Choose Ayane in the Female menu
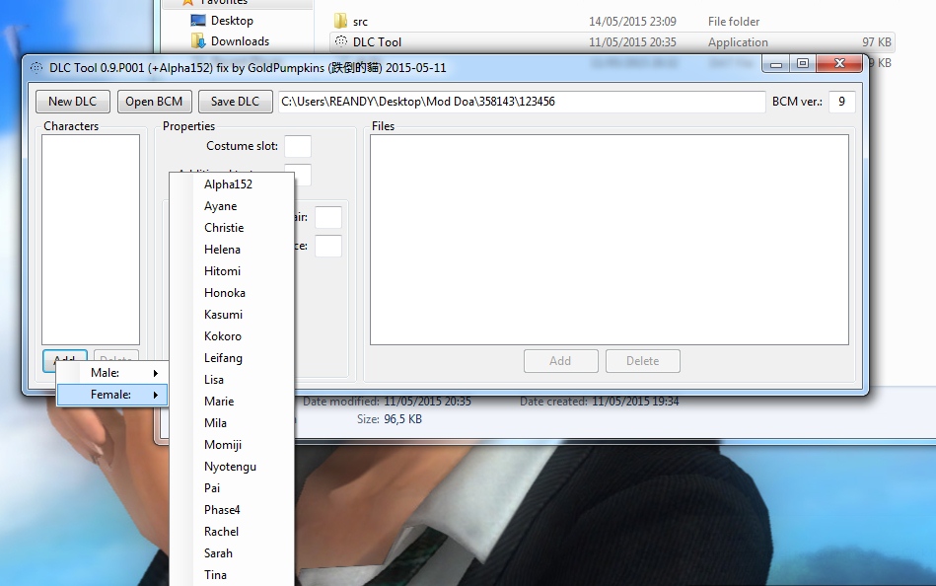Screen dimensions: 936x586 coord(221,206)
